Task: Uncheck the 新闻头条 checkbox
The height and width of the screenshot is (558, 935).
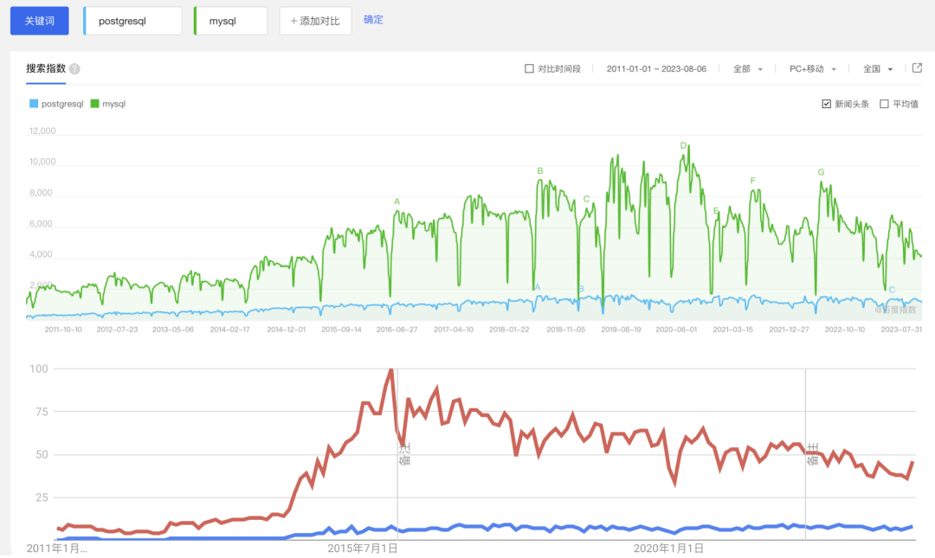Action: (x=827, y=104)
